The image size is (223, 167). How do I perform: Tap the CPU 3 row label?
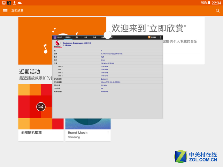tap(60, 76)
